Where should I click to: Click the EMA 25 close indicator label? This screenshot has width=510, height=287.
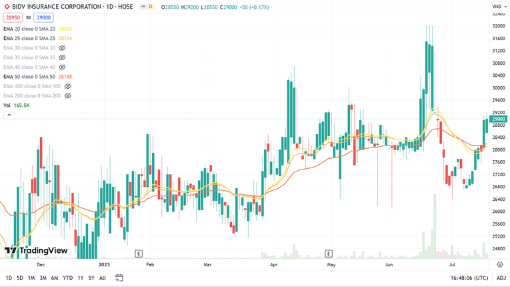point(29,38)
